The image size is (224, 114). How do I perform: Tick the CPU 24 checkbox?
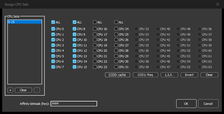coord(116,29)
